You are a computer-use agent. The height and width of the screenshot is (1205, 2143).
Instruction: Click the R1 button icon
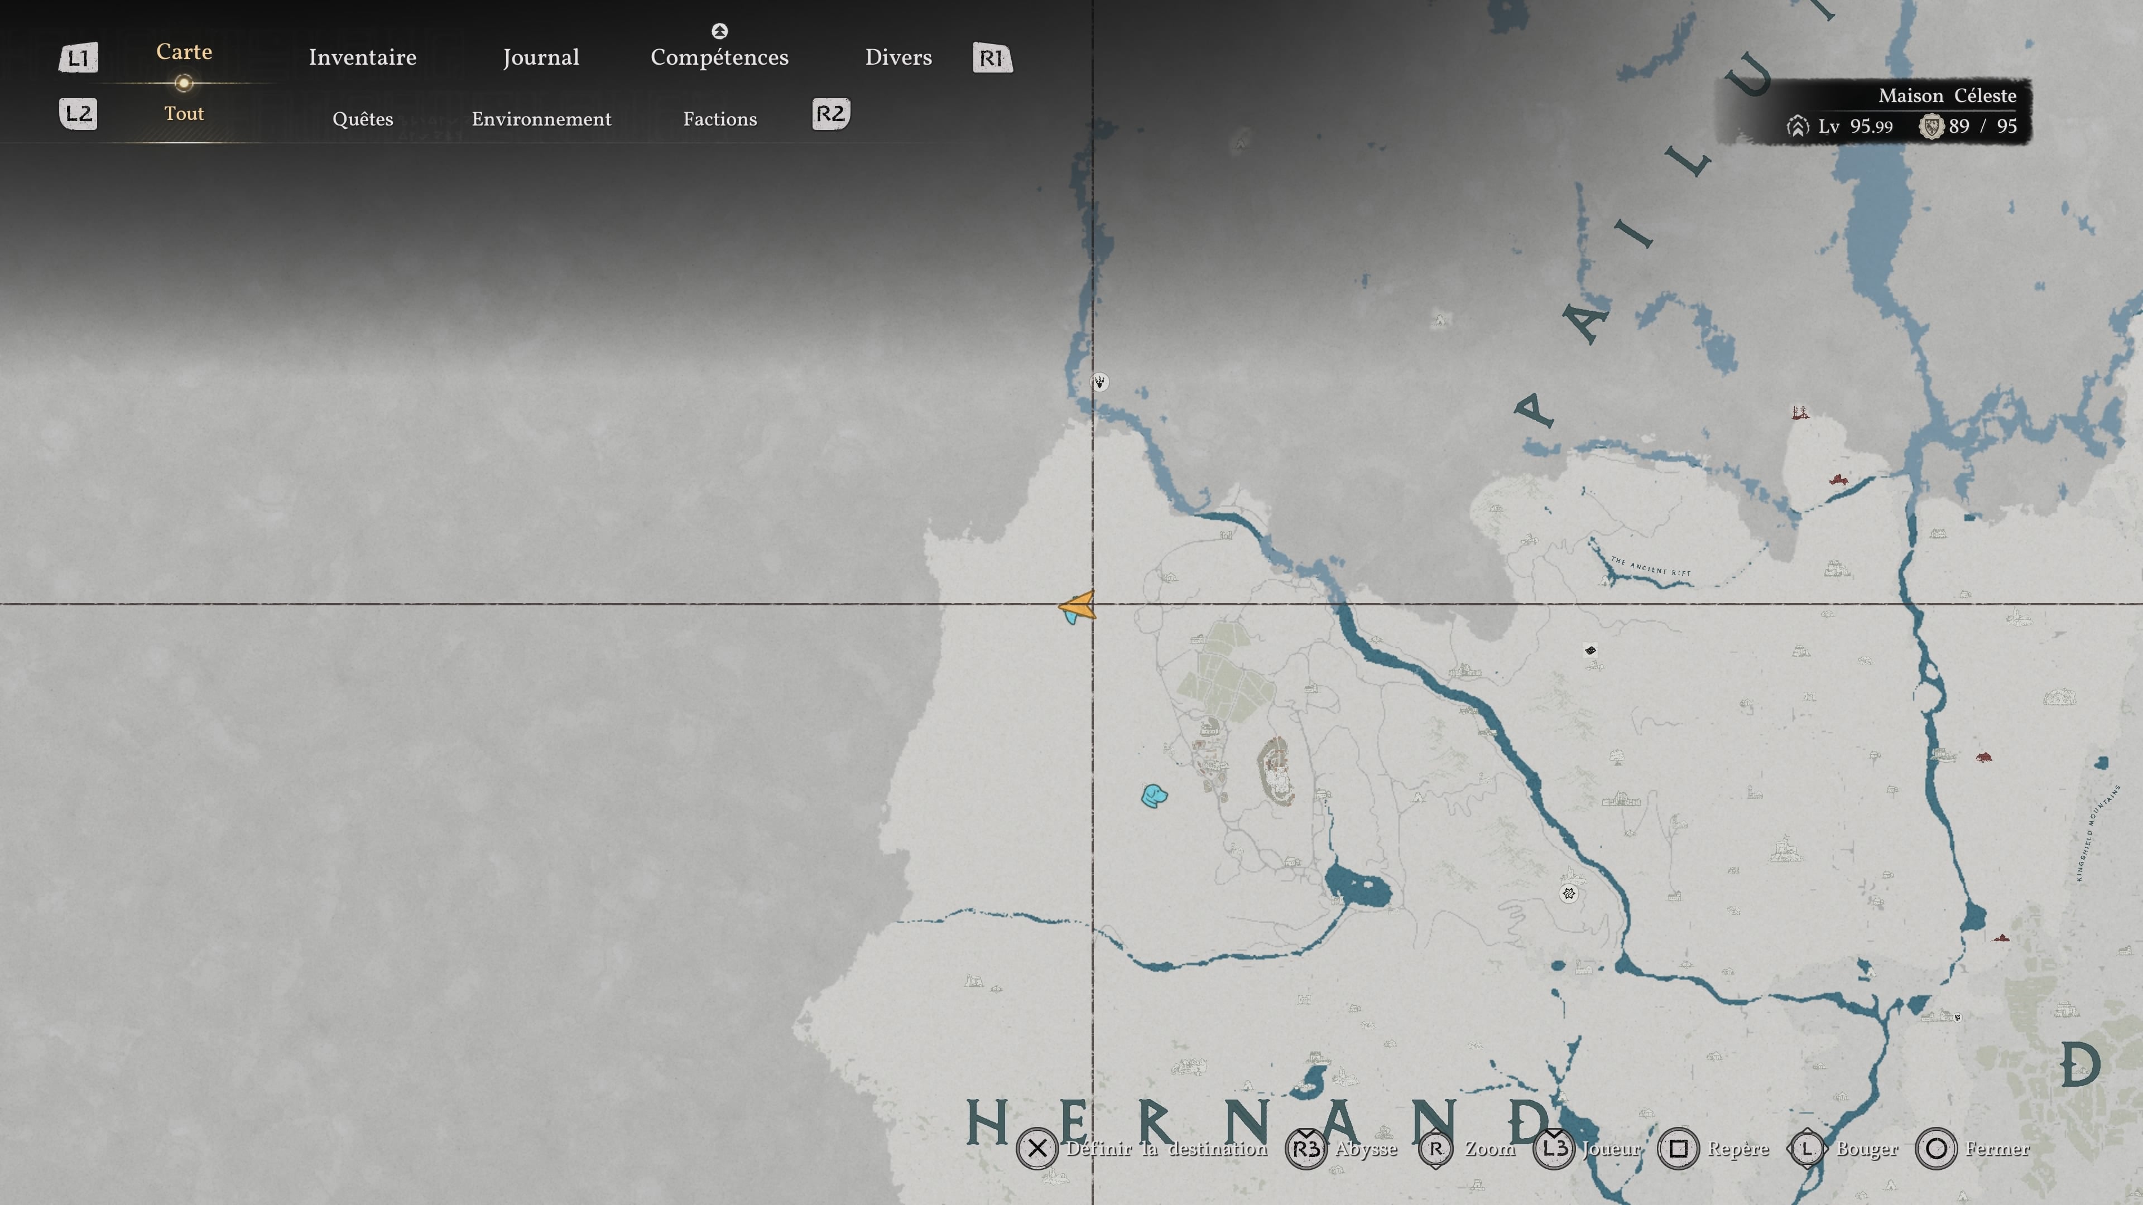point(992,58)
